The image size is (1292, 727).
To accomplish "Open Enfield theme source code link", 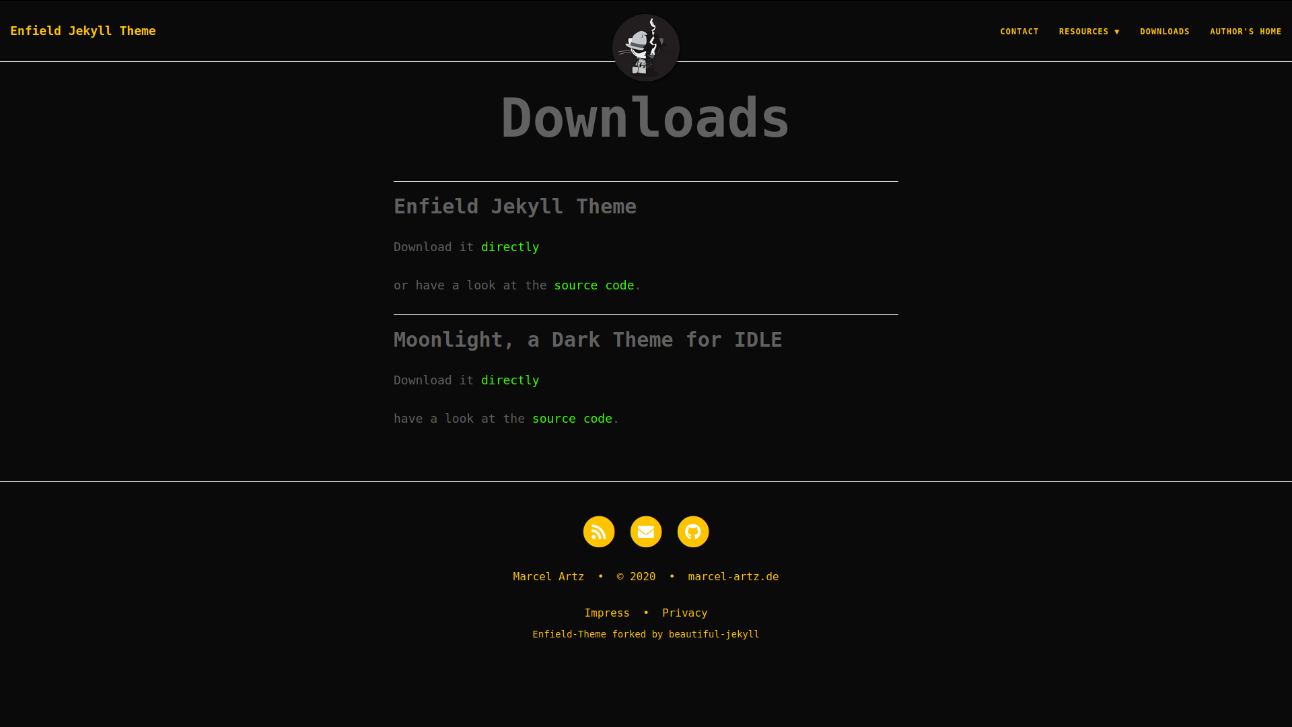I will coord(594,285).
